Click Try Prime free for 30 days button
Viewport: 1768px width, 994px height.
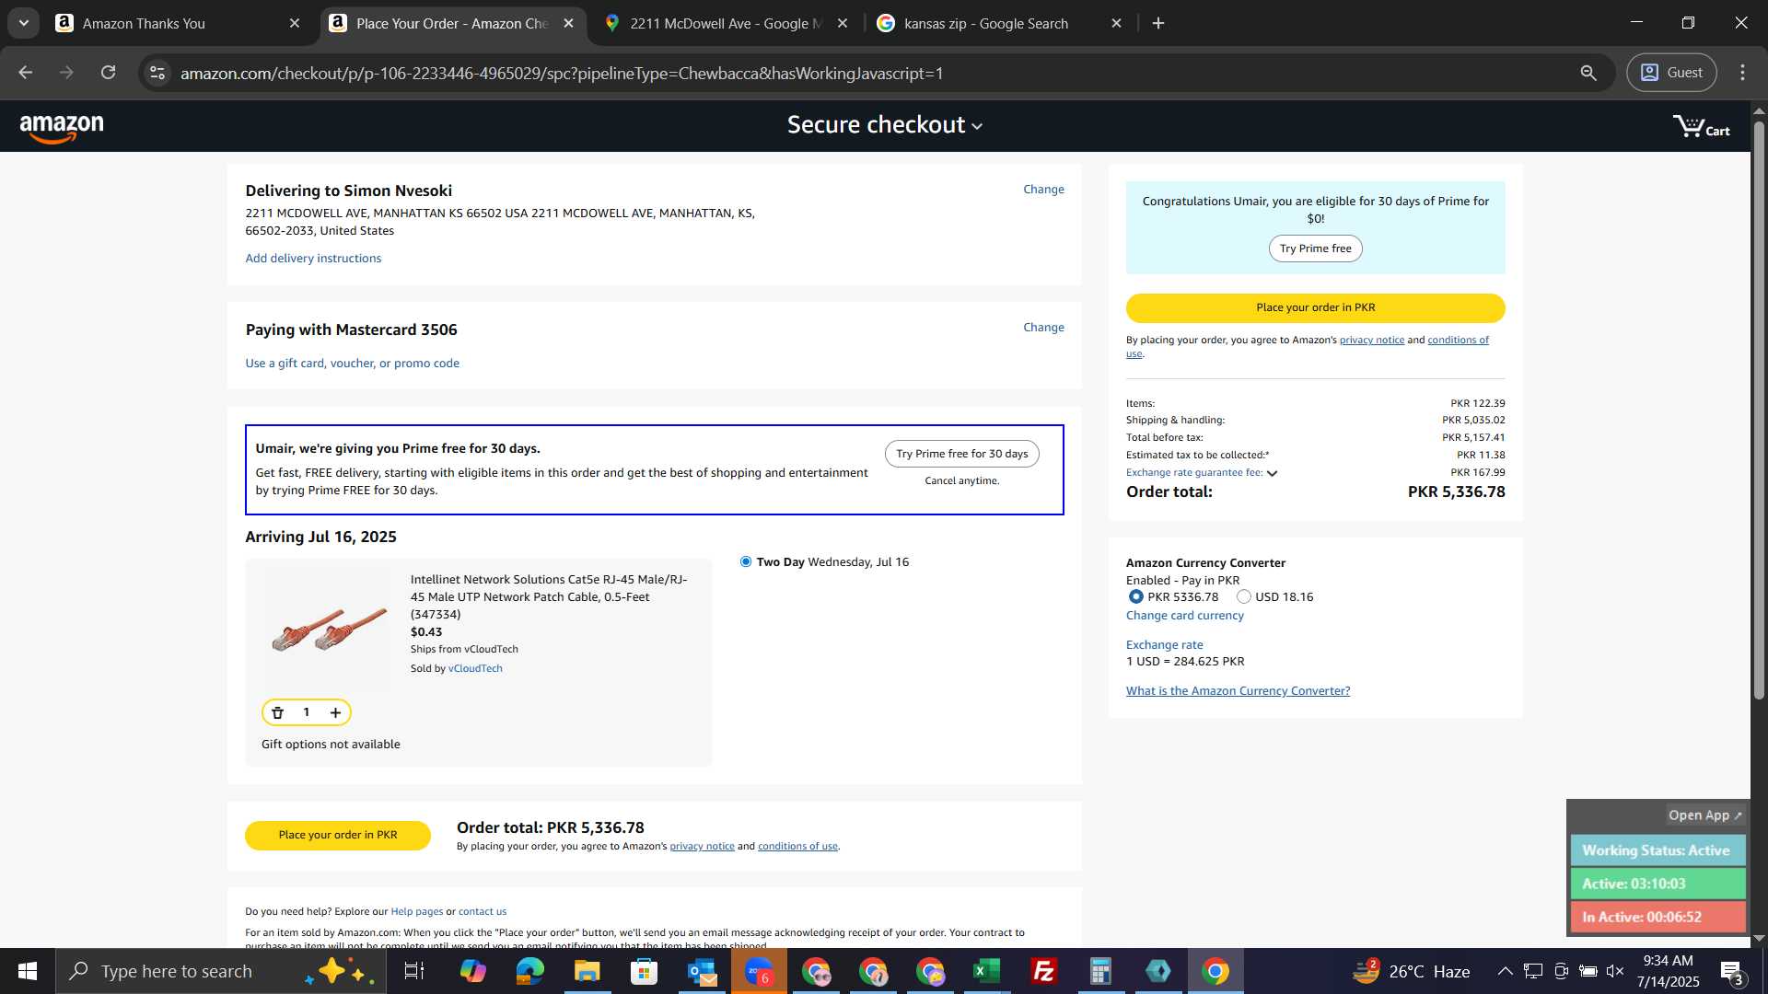(x=961, y=454)
